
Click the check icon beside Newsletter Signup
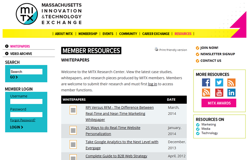[x=197, y=54]
